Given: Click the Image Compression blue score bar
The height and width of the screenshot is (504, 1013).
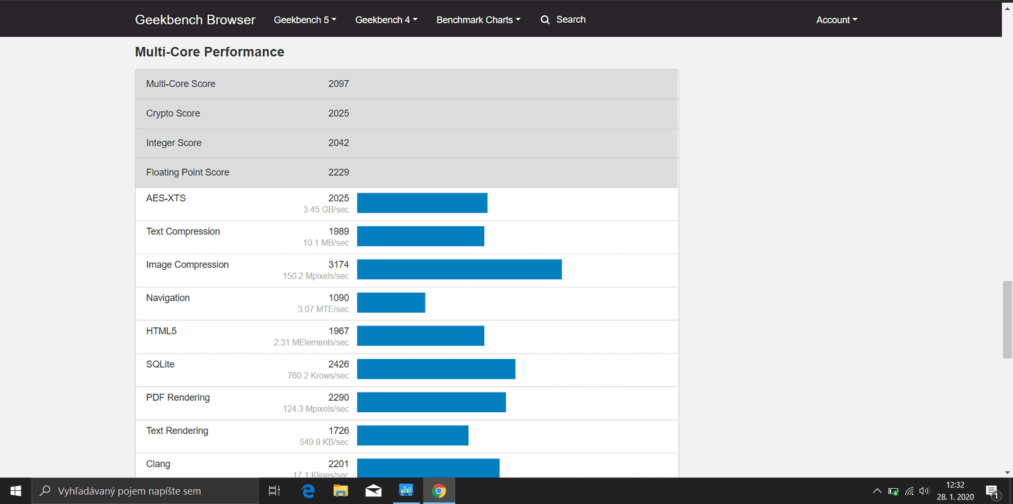Looking at the screenshot, I should (x=459, y=269).
